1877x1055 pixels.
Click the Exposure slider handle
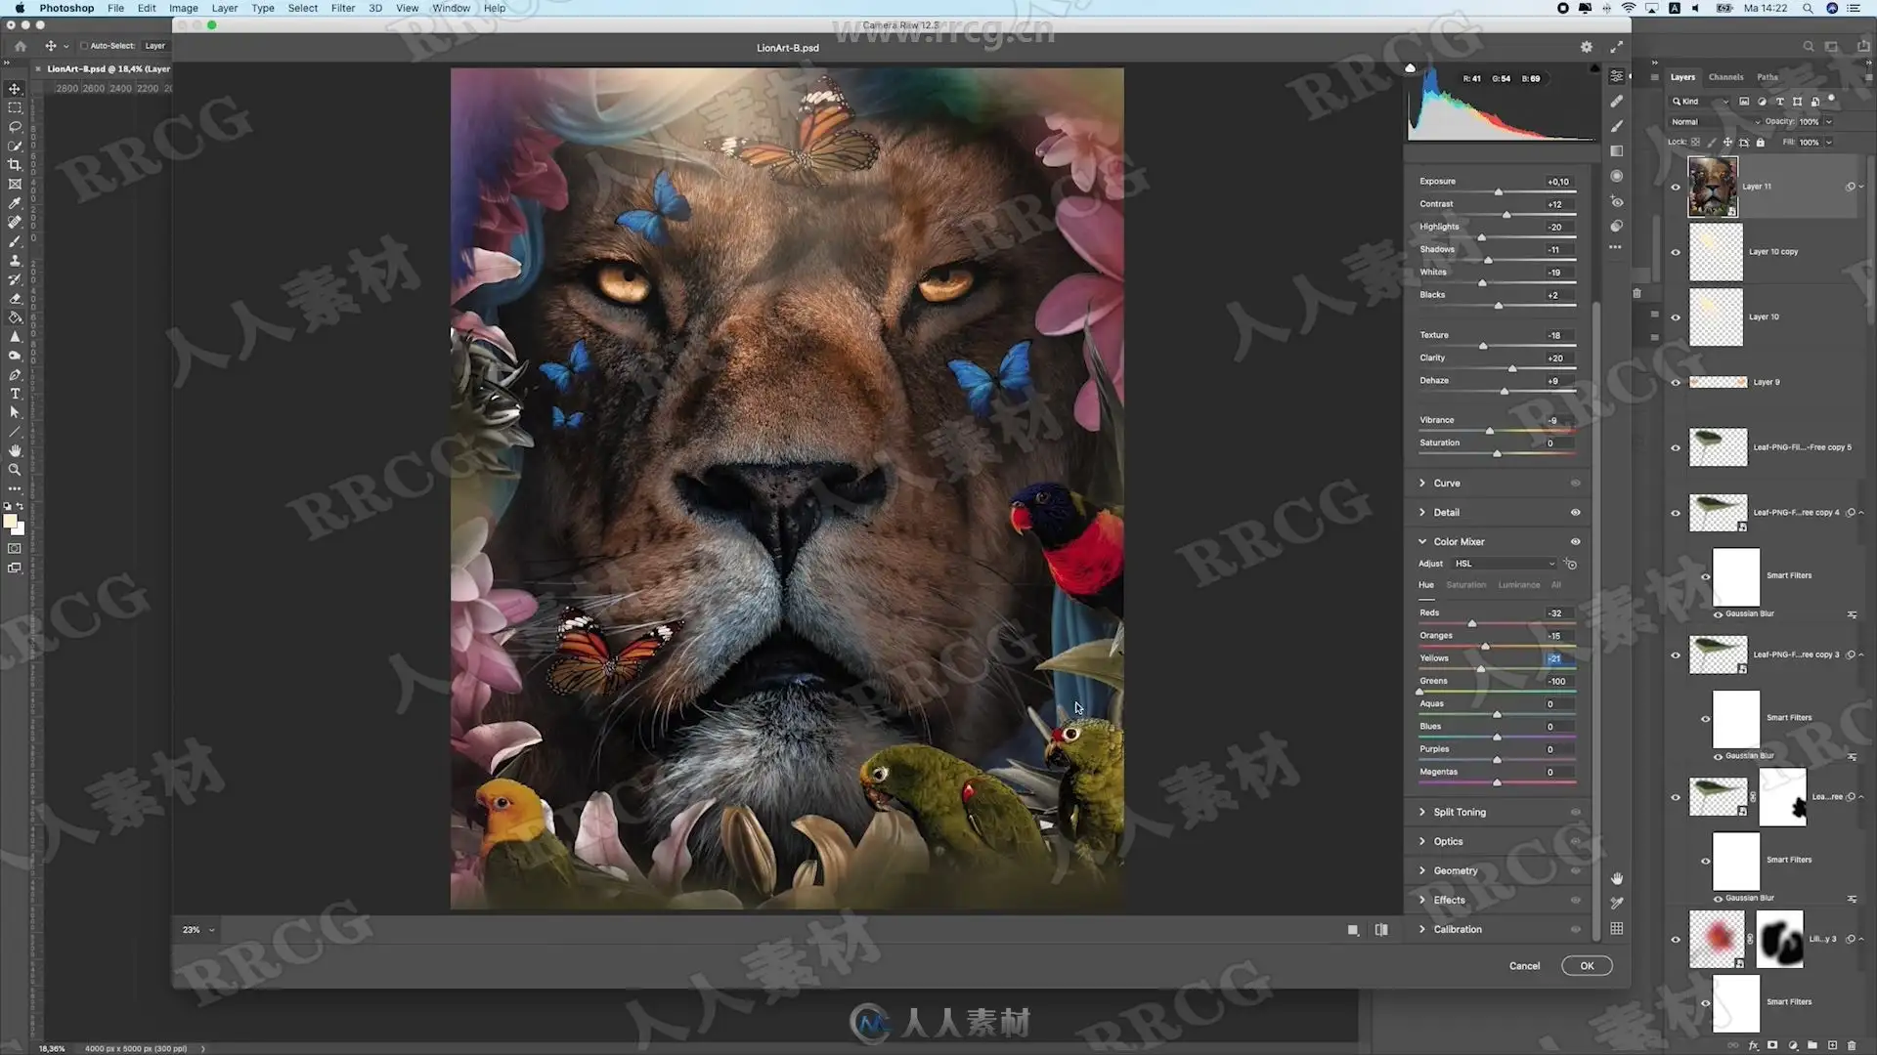pos(1498,191)
